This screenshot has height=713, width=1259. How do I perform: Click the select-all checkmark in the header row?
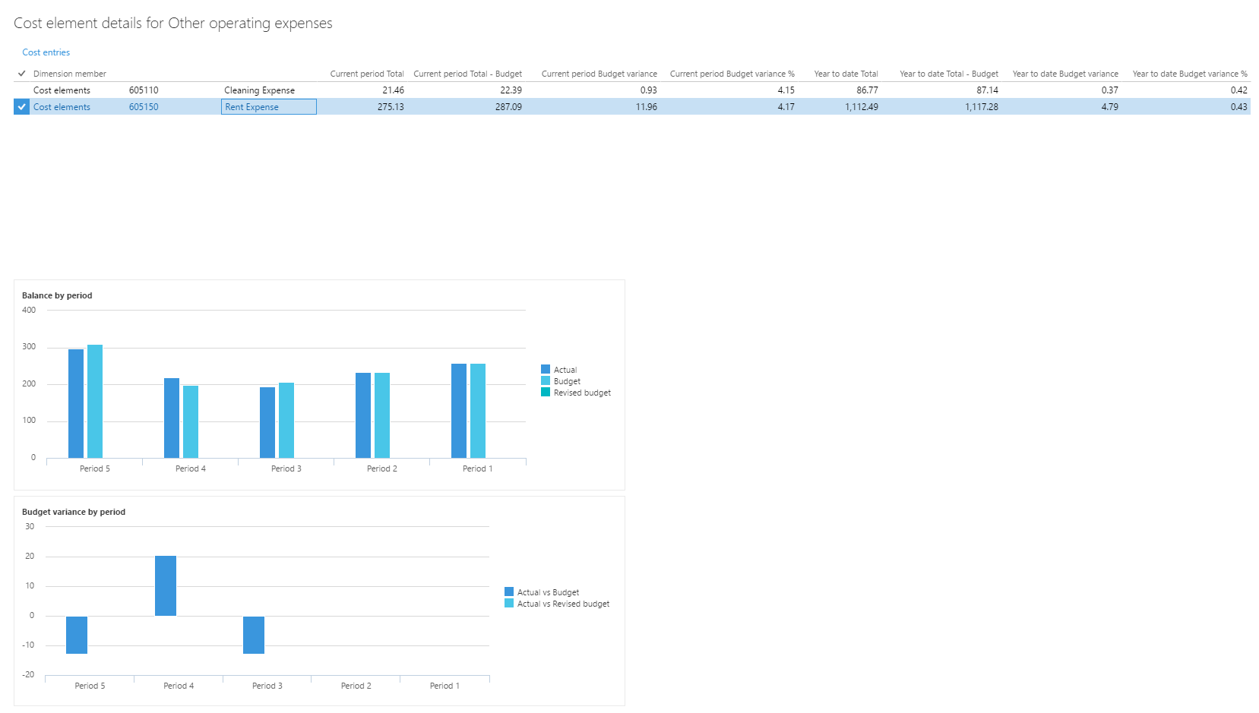point(21,73)
